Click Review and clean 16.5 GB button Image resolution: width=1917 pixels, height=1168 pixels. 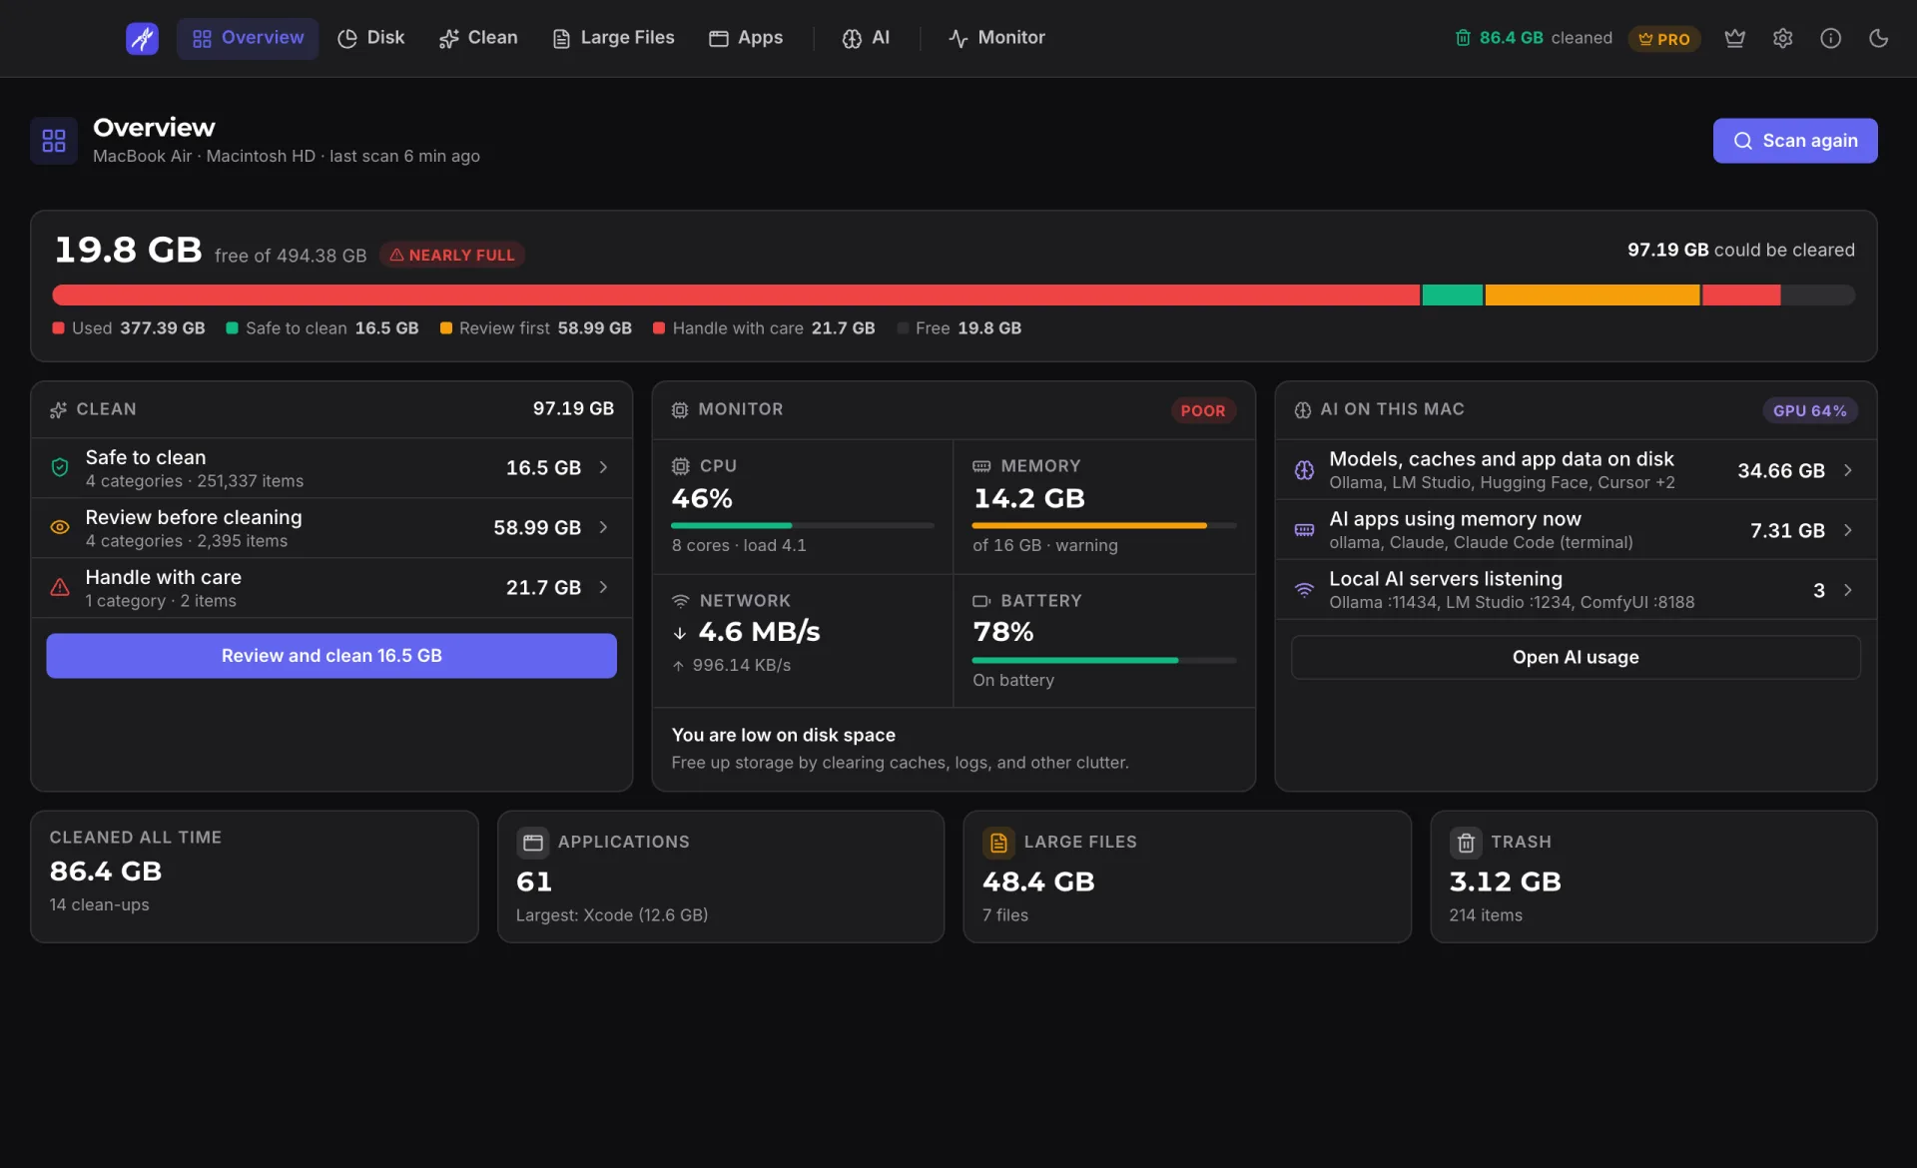[x=331, y=656]
